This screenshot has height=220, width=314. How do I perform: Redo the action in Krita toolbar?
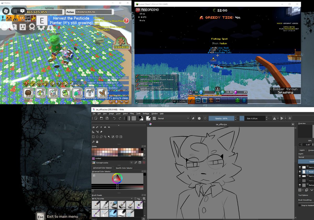tap(120, 118)
